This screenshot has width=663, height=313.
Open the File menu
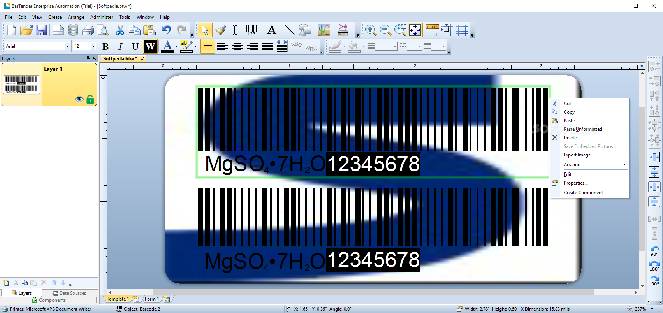[9, 17]
